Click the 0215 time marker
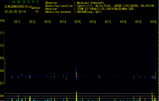 (78, 22)
